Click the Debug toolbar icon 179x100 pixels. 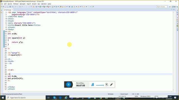36,7
